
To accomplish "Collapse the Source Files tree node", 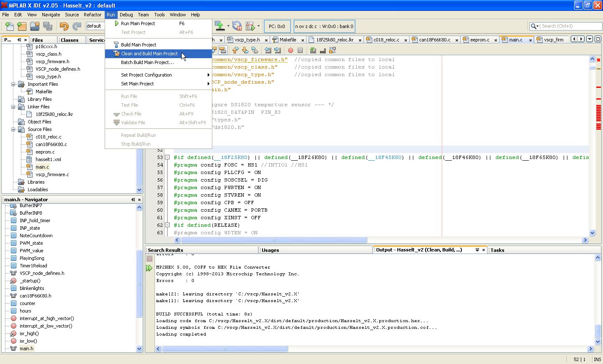I will pyautogui.click(x=13, y=129).
